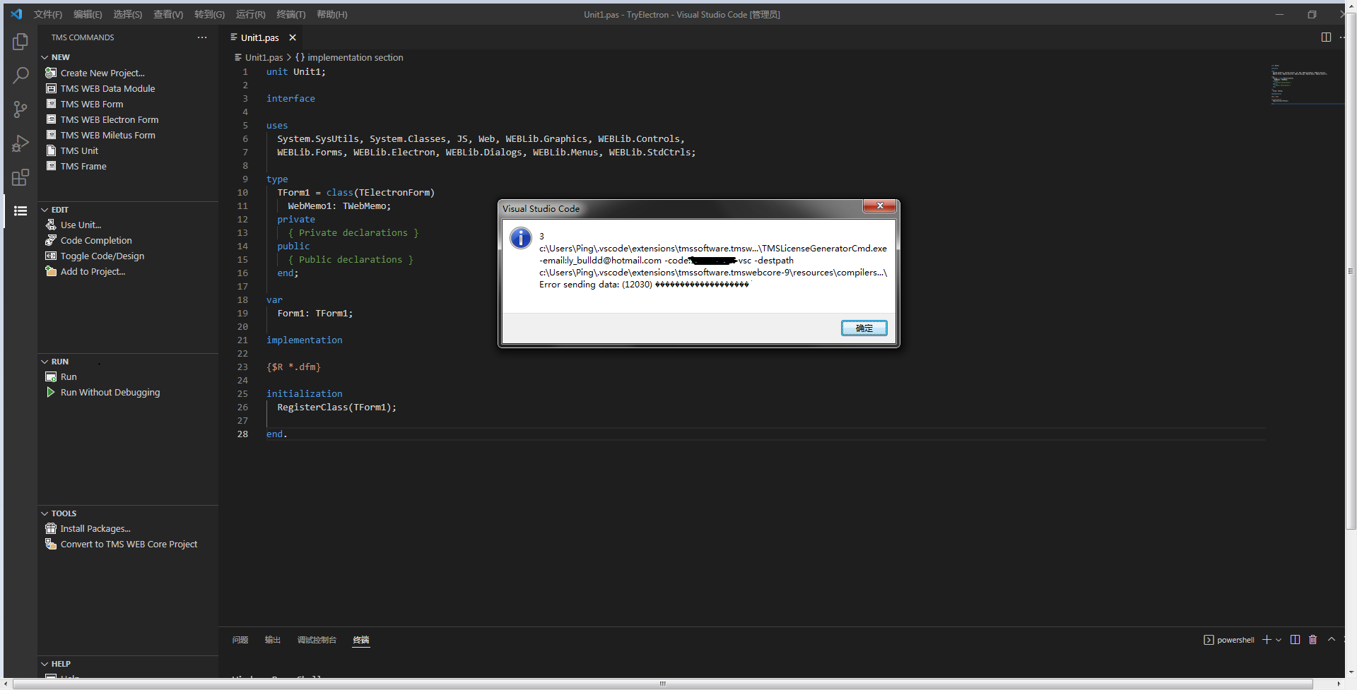Viewport: 1357px width, 690px height.
Task: Switch to the 输出 panel tab
Action: point(273,640)
